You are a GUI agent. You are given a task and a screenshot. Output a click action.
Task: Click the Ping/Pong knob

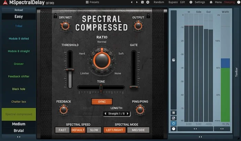[x=140, y=110]
